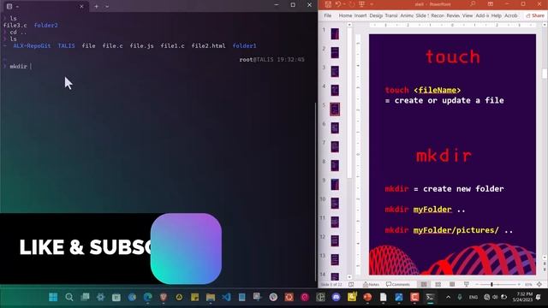The height and width of the screenshot is (308, 548).
Task: Toggle the Notes pane button
Action: coord(371,285)
